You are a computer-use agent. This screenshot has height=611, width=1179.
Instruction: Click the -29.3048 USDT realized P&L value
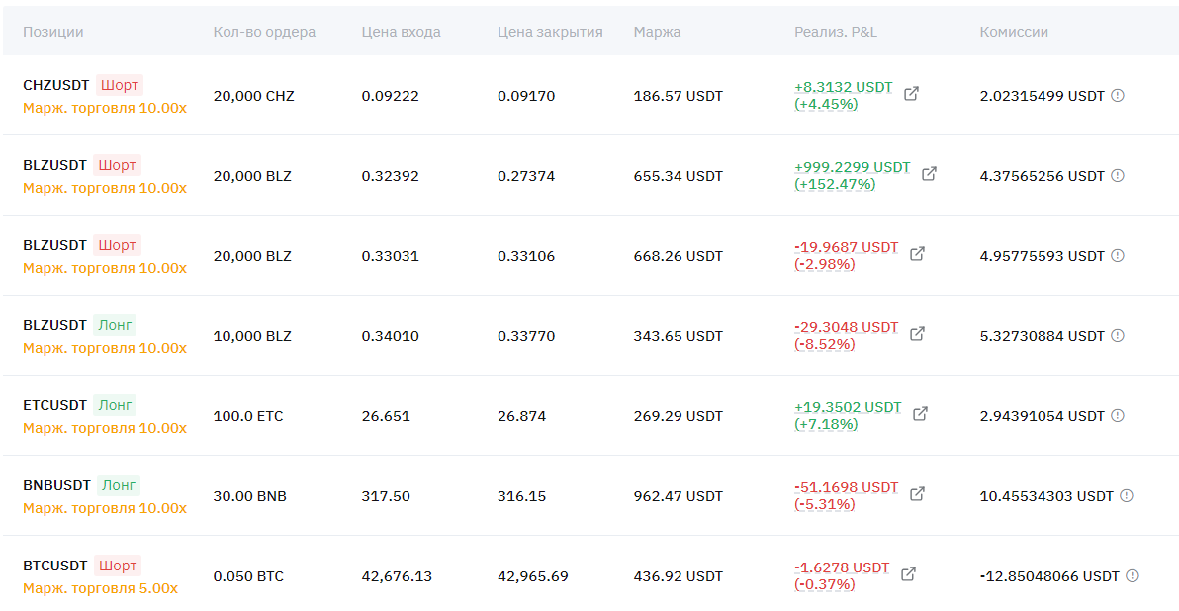click(x=846, y=327)
